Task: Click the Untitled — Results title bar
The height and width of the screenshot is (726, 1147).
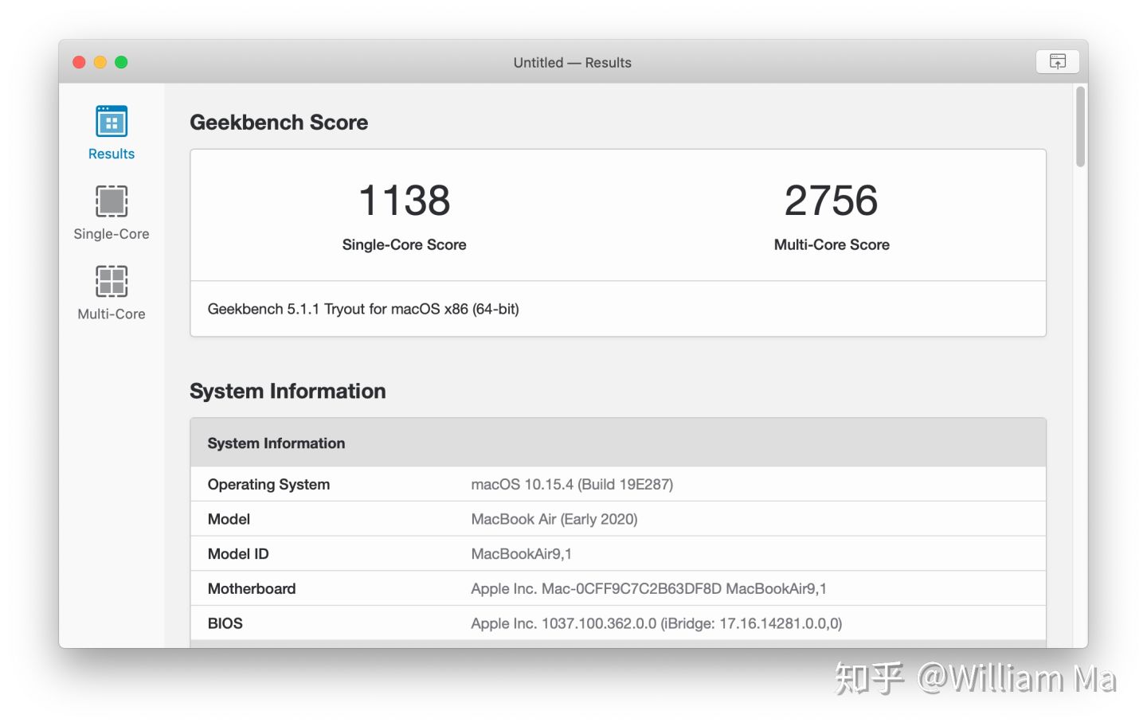Action: [572, 62]
